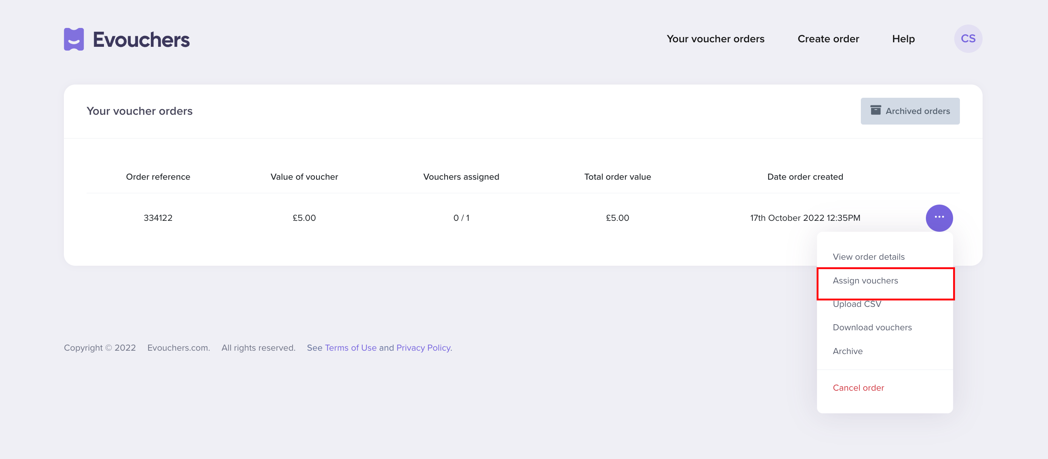Viewport: 1048px width, 459px height.
Task: Click the Evouchers logo icon
Action: click(74, 39)
